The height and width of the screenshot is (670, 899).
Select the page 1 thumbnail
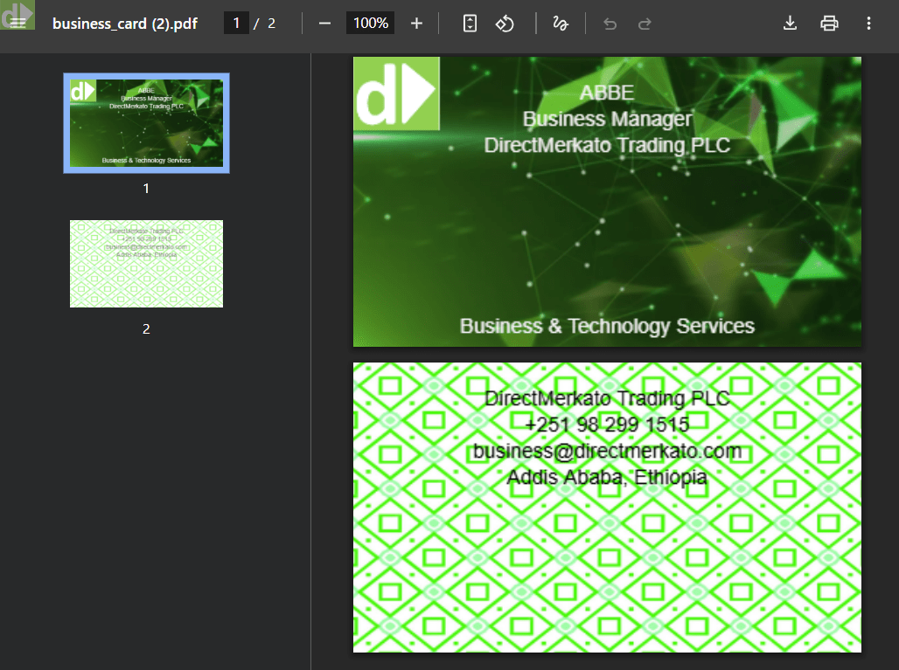pos(146,123)
